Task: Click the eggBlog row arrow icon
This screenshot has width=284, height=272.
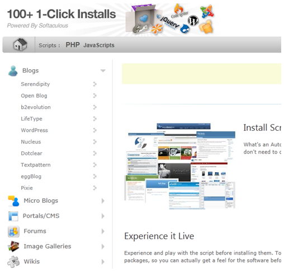Action: click(95, 176)
